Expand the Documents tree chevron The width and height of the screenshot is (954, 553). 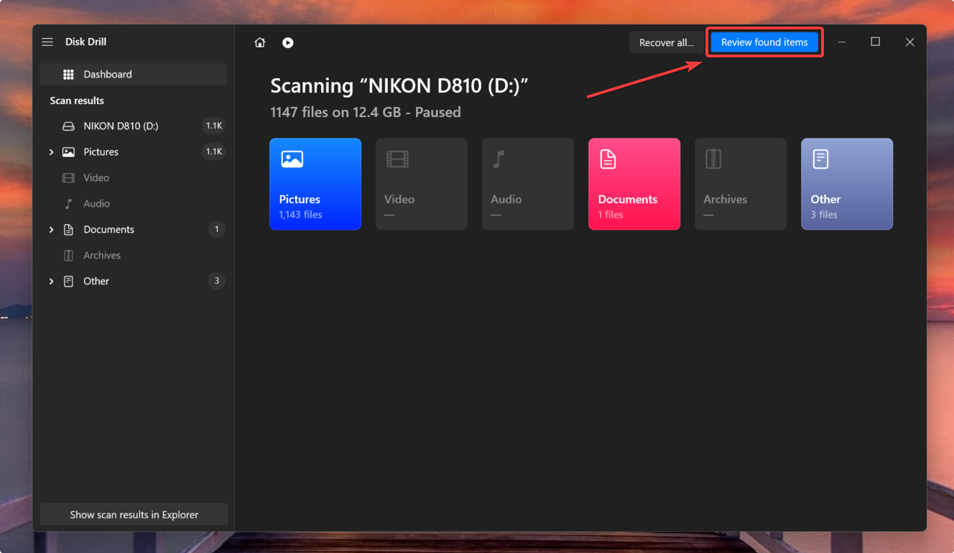(51, 229)
